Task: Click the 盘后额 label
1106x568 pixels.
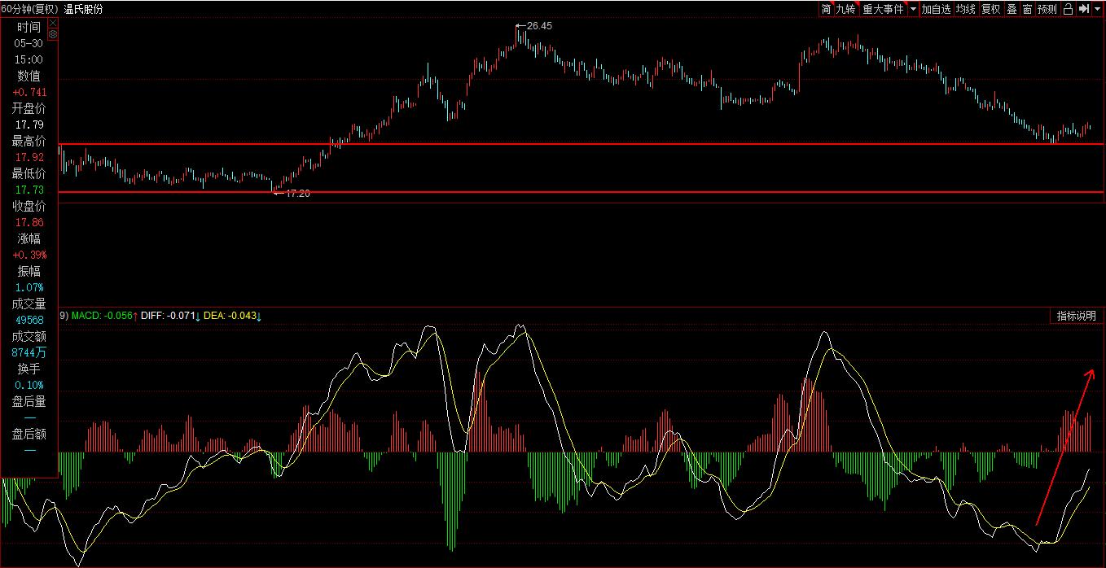Action: [x=29, y=434]
